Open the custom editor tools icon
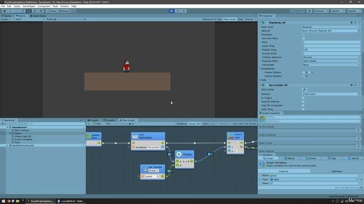 point(41,11)
